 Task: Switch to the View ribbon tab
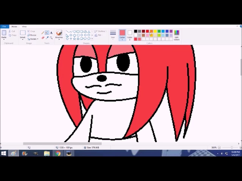(x=24, y=26)
